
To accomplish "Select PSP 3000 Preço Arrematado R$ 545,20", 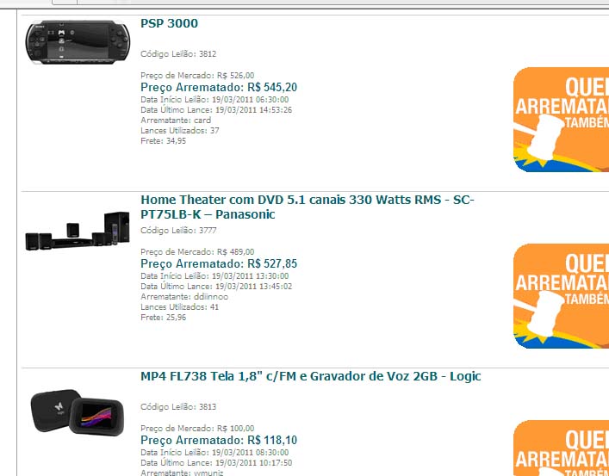I will click(x=219, y=87).
